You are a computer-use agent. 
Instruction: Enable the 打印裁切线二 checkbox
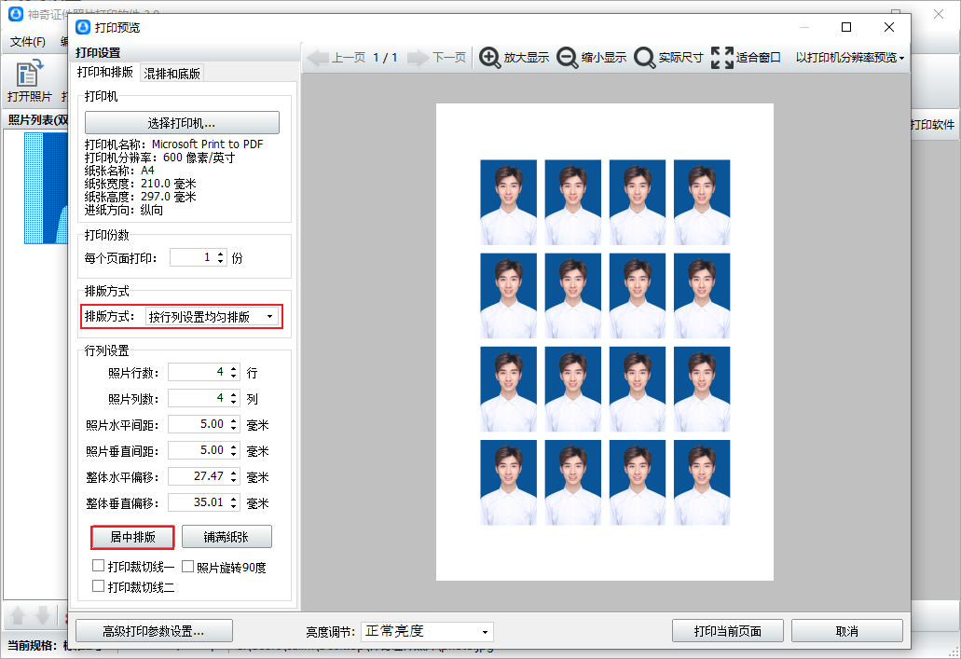click(98, 586)
